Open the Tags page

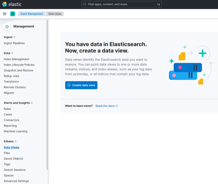7,164
